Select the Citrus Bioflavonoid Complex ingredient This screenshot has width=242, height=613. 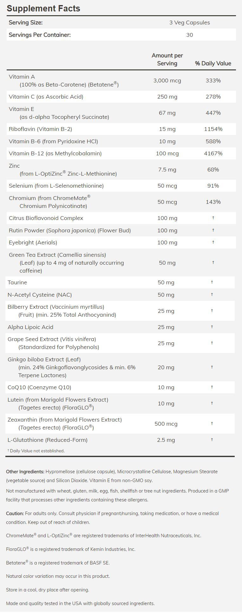click(46, 218)
